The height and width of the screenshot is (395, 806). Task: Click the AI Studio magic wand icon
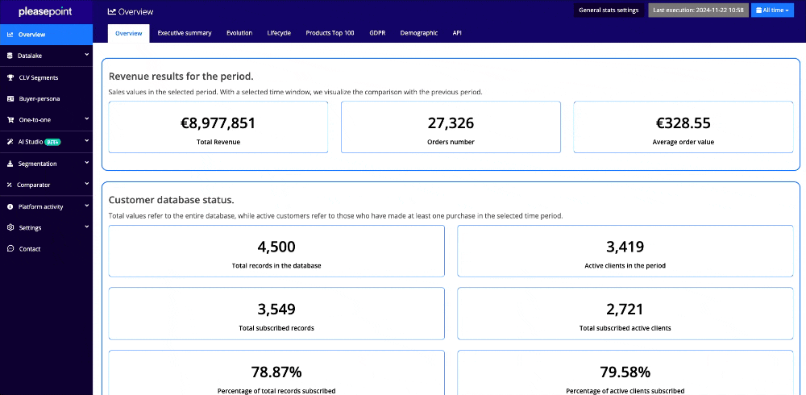pos(10,141)
